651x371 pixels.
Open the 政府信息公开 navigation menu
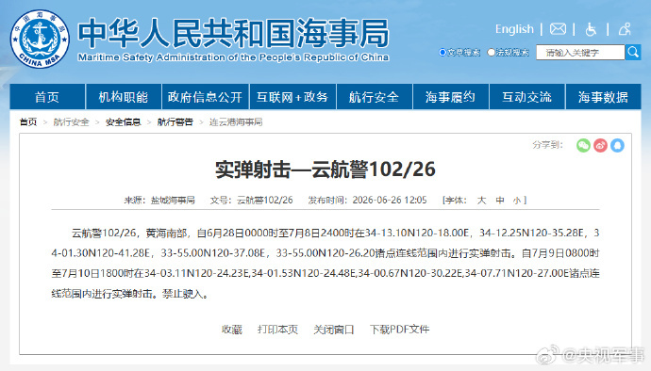point(205,97)
